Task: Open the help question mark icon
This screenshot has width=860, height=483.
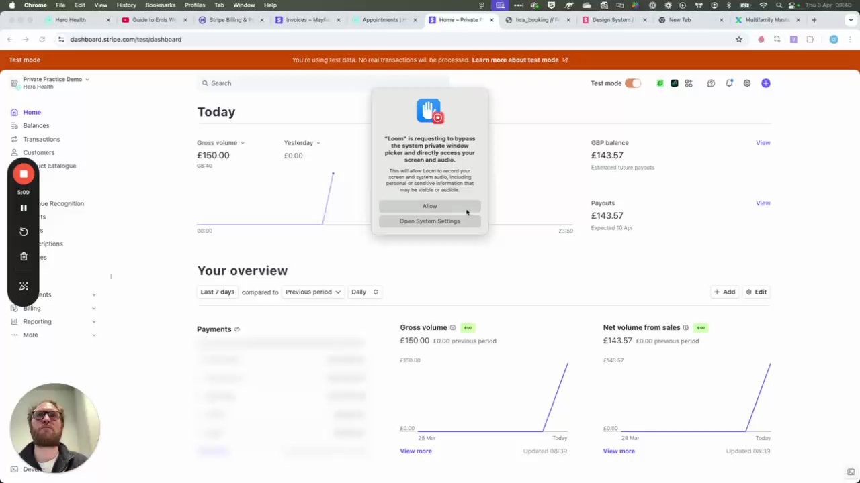Action: pyautogui.click(x=711, y=83)
